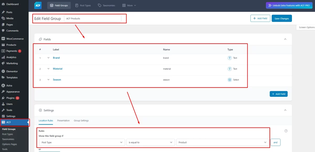Click the ACF logo icon in the top toolbar
This screenshot has width=315, height=152.
click(38, 5)
